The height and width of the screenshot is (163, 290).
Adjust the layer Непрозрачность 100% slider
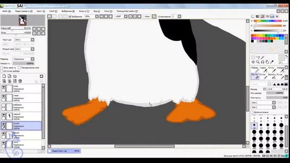(24, 63)
